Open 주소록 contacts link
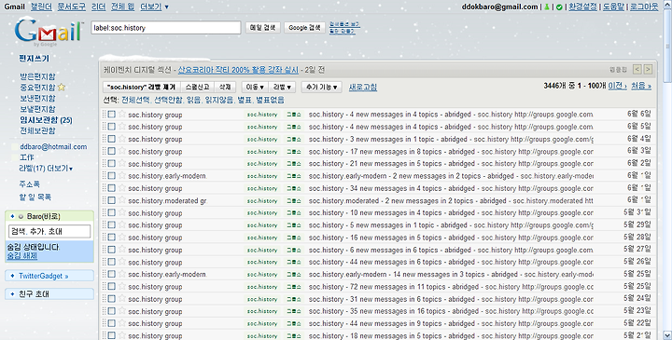 pyautogui.click(x=29, y=184)
